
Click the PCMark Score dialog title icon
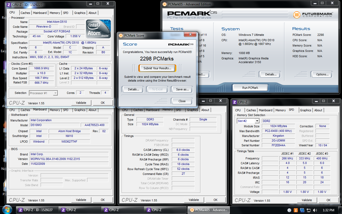pos(121,35)
